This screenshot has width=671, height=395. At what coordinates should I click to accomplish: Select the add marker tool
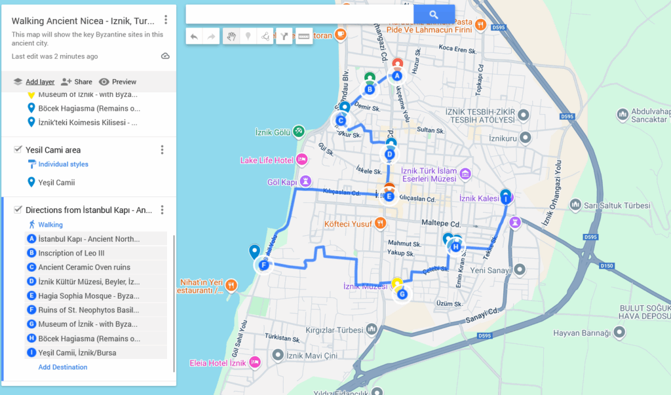[248, 37]
